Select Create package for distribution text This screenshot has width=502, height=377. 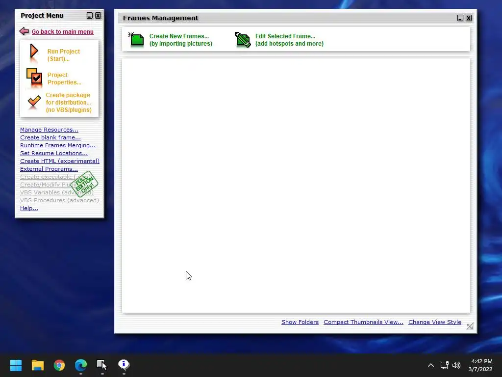coord(69,102)
